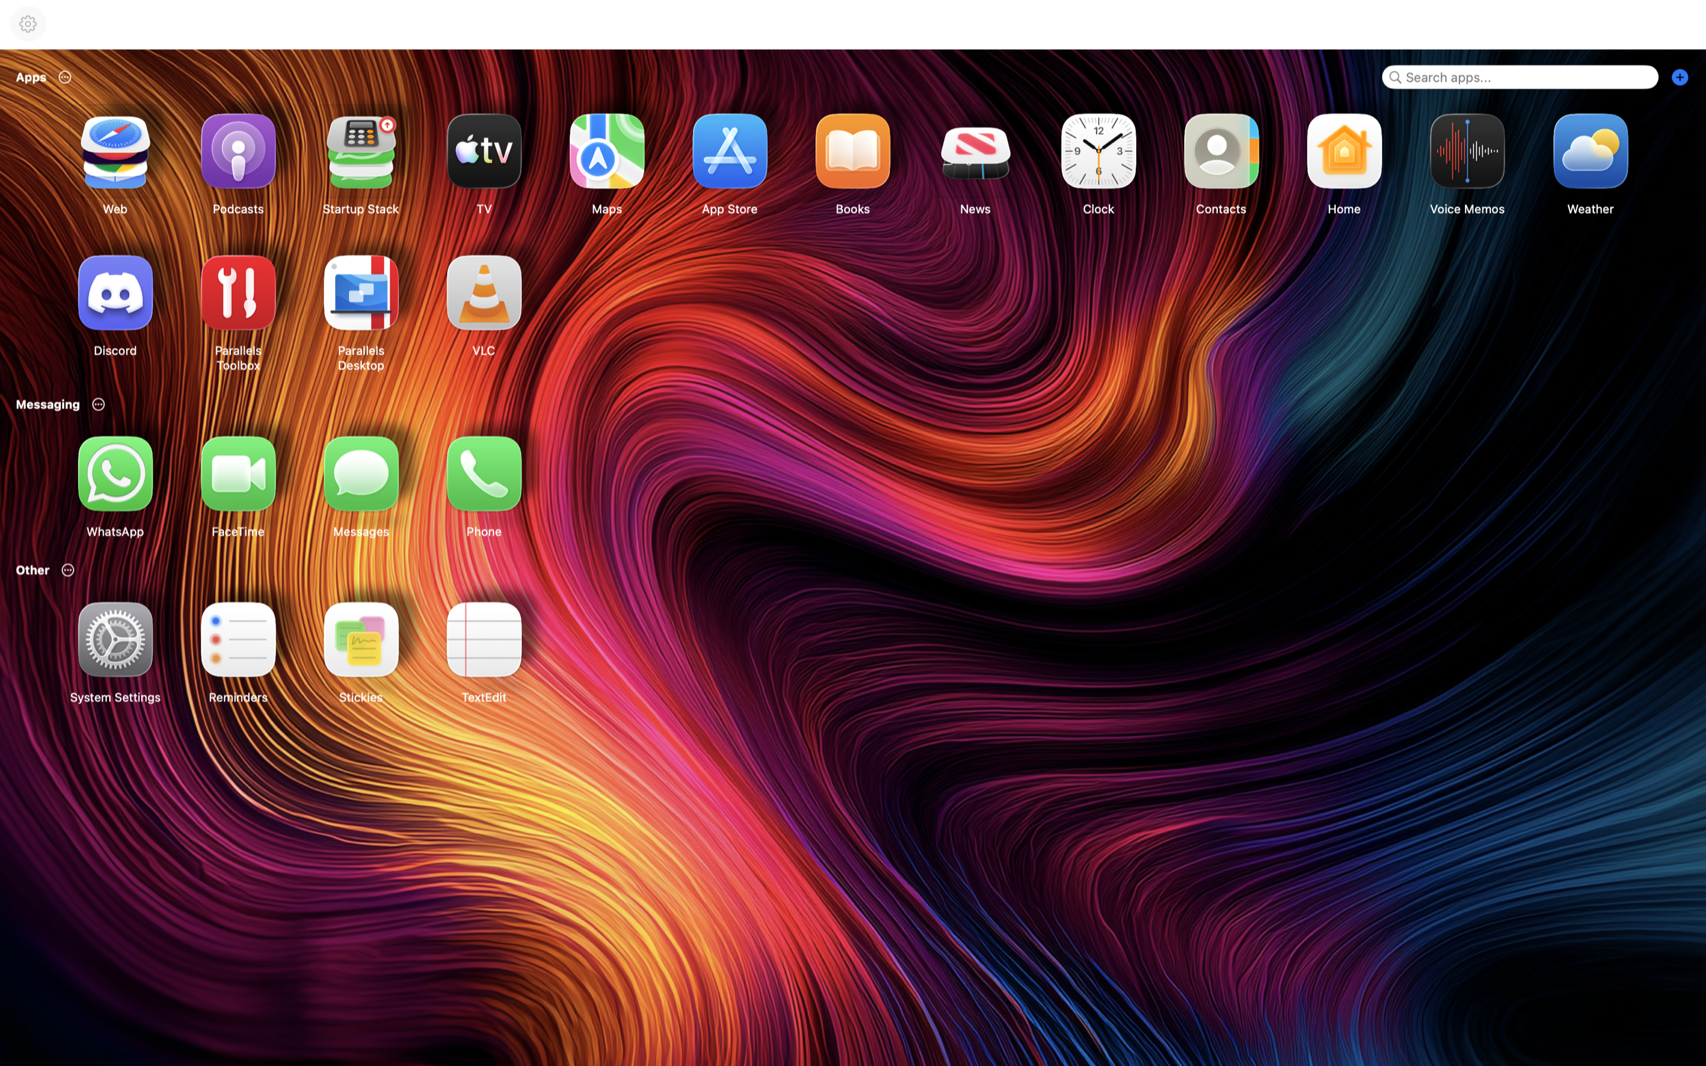This screenshot has width=1706, height=1066.
Task: Open Voice Memos
Action: pos(1466,151)
